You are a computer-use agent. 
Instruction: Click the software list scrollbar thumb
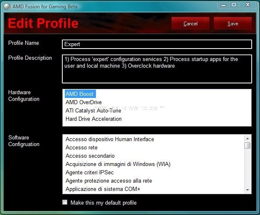click(248, 145)
